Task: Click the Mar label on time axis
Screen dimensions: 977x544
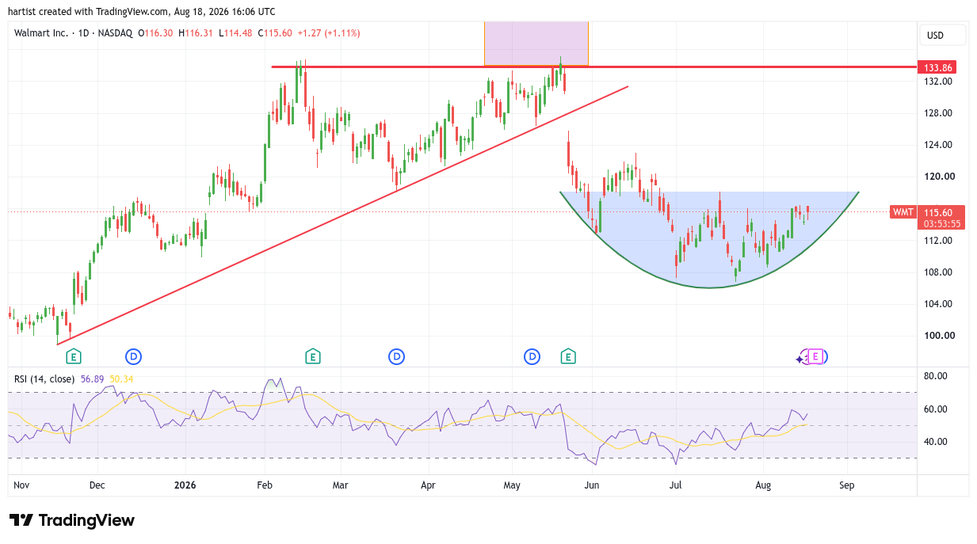Action: (x=340, y=485)
